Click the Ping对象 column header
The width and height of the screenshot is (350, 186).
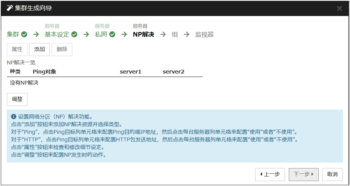(x=44, y=72)
